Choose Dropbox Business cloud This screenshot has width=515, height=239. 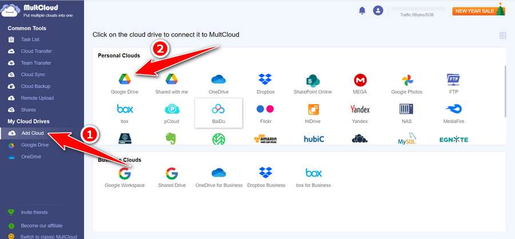coord(266,177)
